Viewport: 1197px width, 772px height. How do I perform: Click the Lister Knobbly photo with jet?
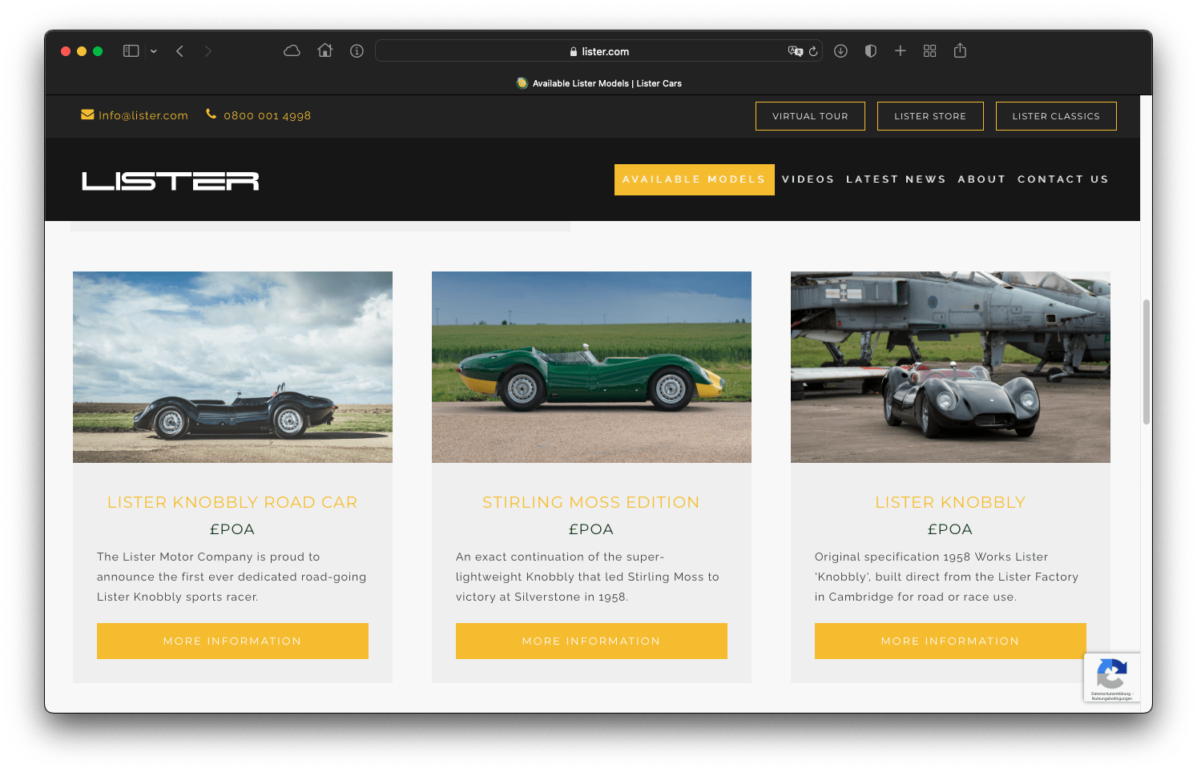[x=950, y=367]
